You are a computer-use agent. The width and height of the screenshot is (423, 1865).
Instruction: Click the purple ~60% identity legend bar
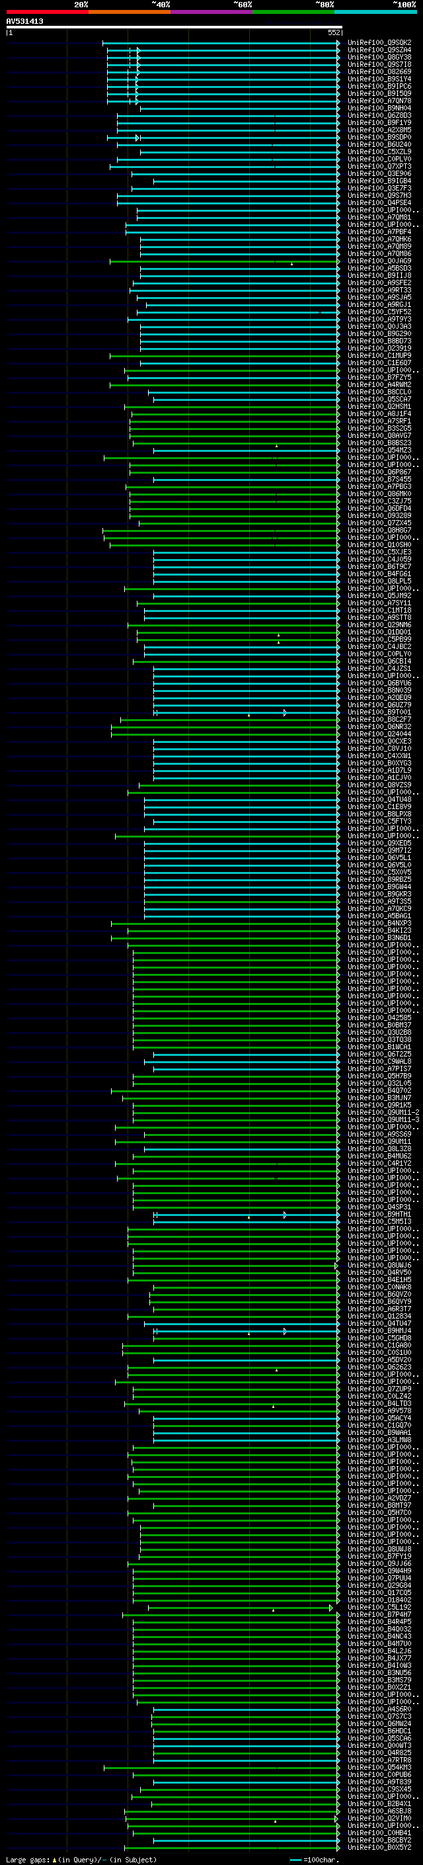(x=212, y=12)
